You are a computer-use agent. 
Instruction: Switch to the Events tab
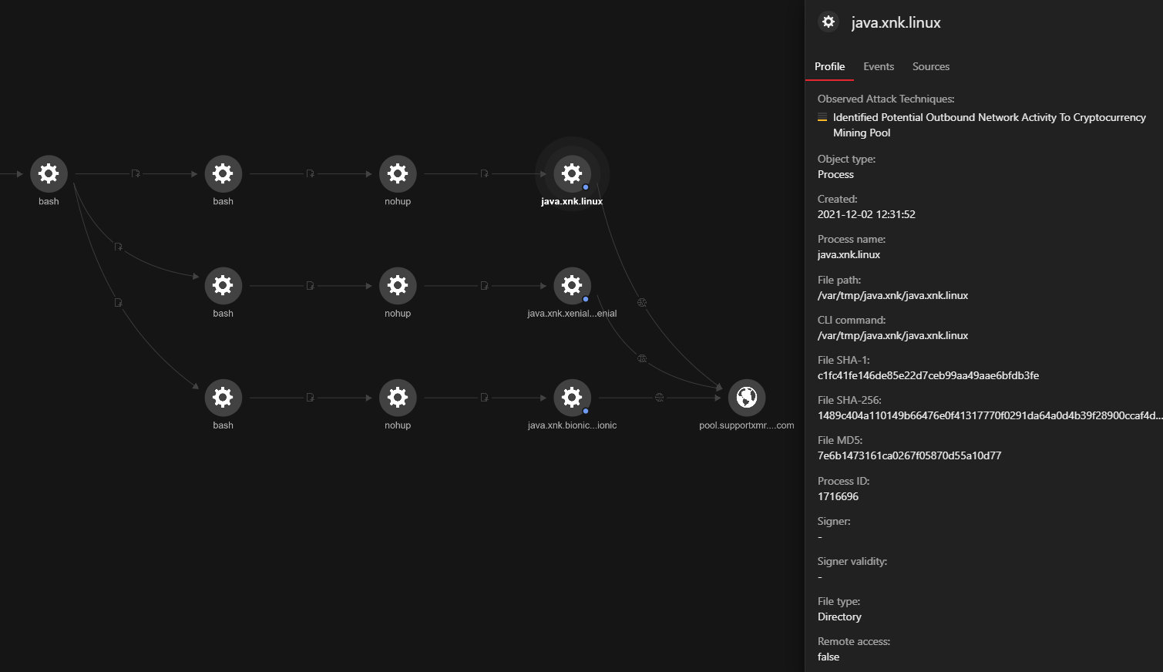pos(879,66)
